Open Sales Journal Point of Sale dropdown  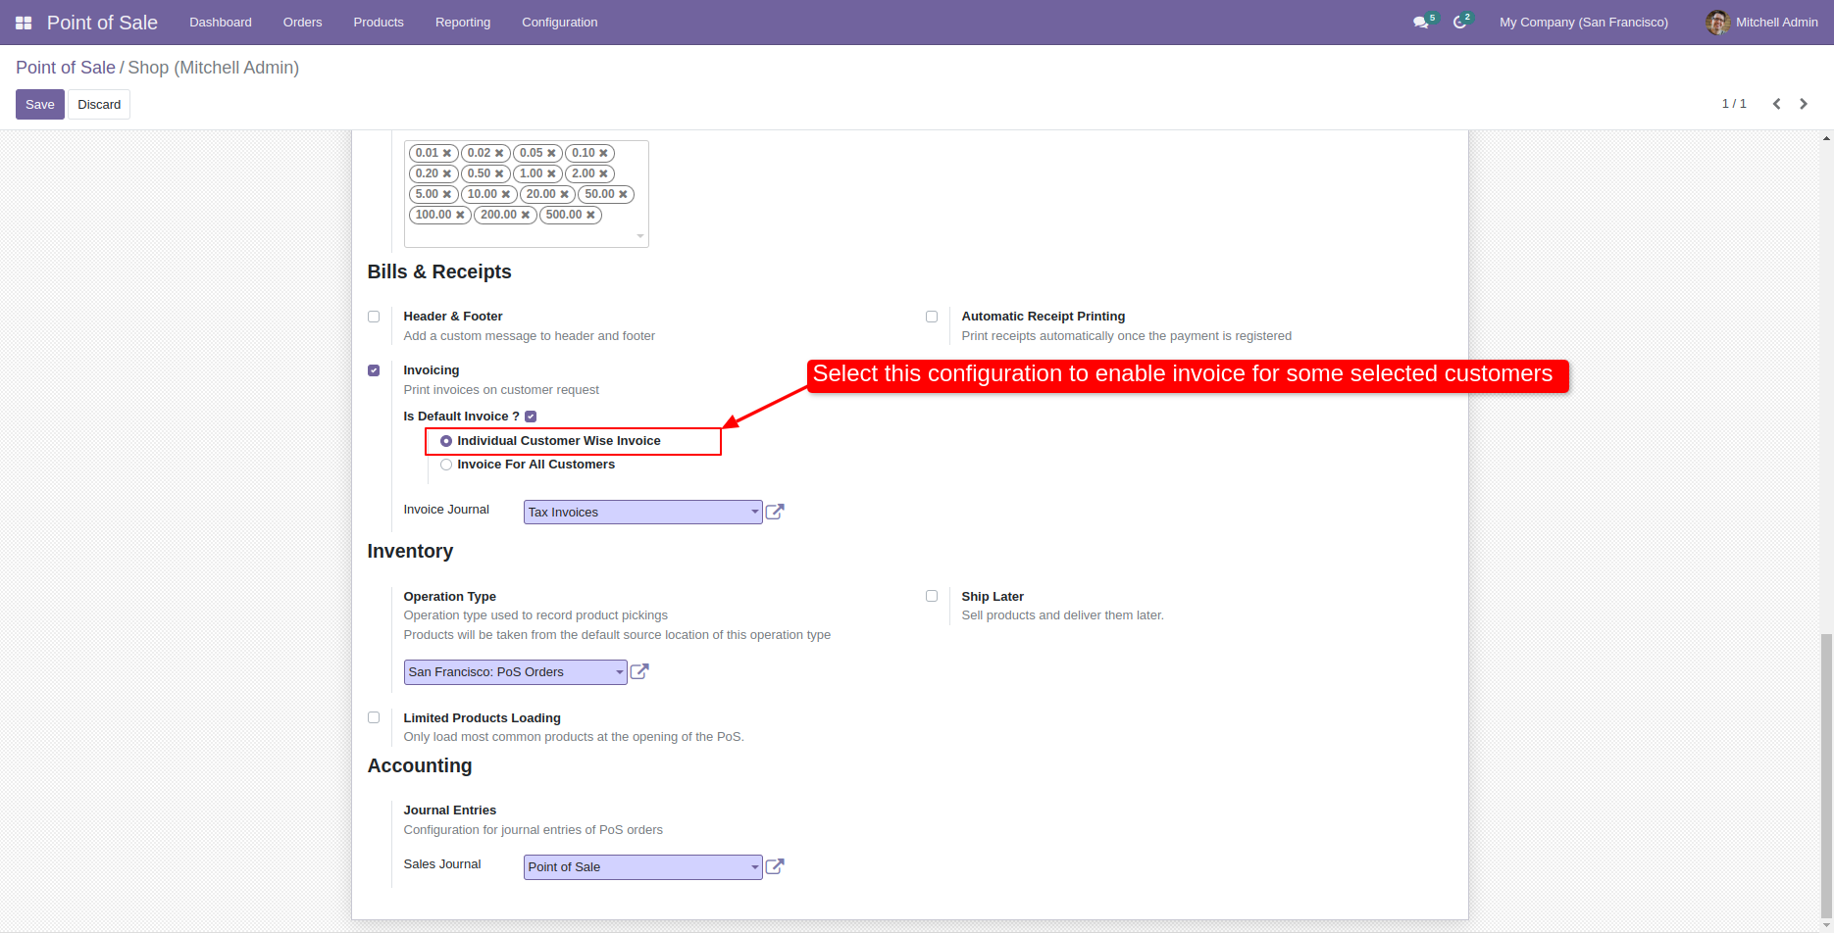point(642,866)
